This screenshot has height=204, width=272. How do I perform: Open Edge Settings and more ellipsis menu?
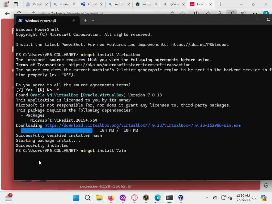[255, 13]
